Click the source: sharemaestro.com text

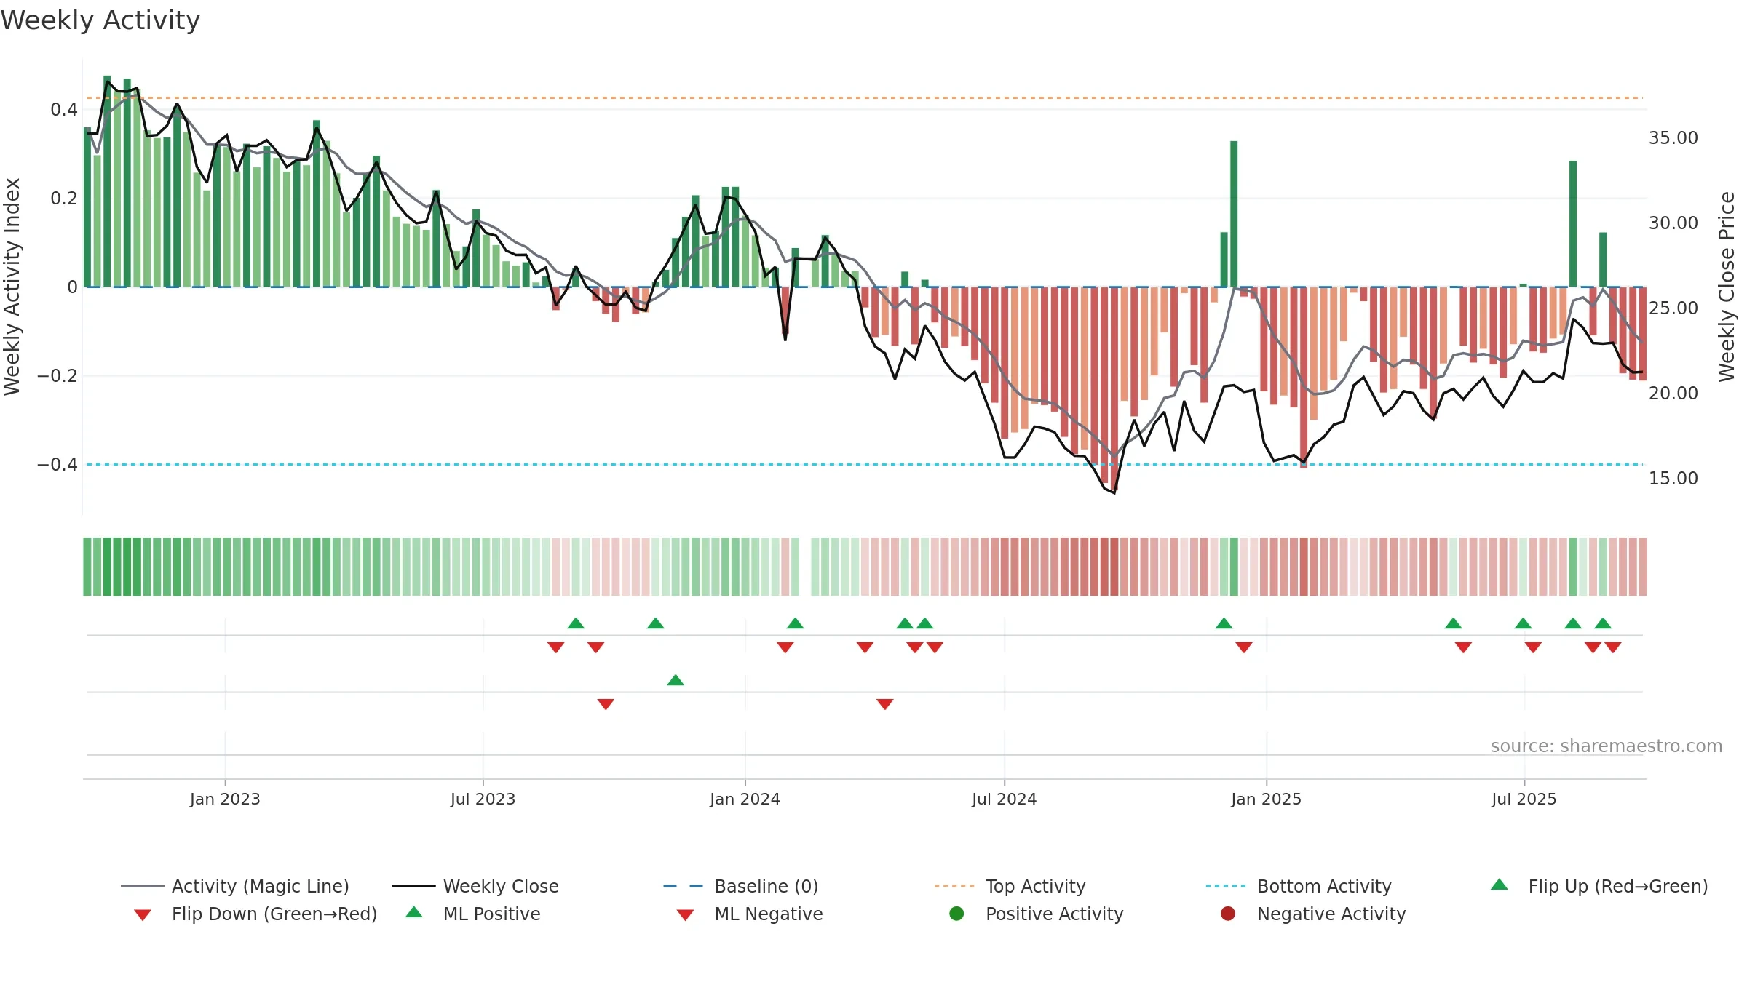(x=1607, y=746)
